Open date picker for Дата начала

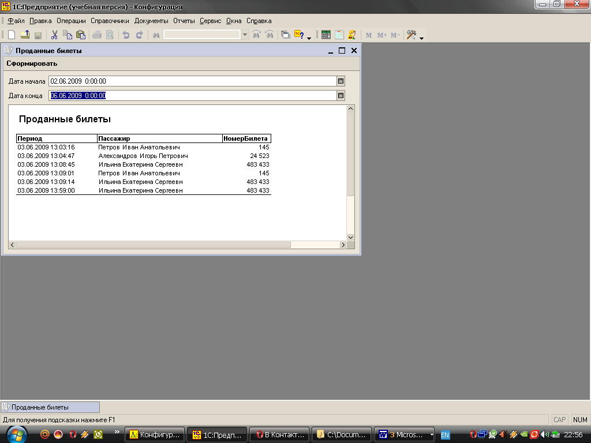click(x=341, y=81)
